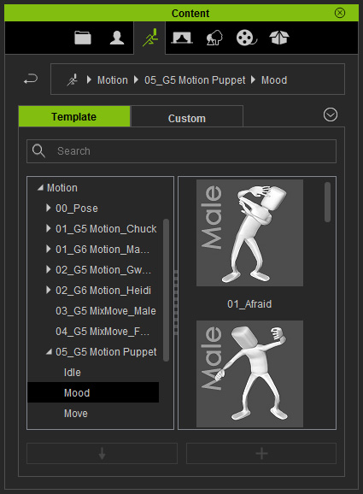Expand the 00_Pose folder arrow
Screen dimensions: 363x494
(48, 208)
